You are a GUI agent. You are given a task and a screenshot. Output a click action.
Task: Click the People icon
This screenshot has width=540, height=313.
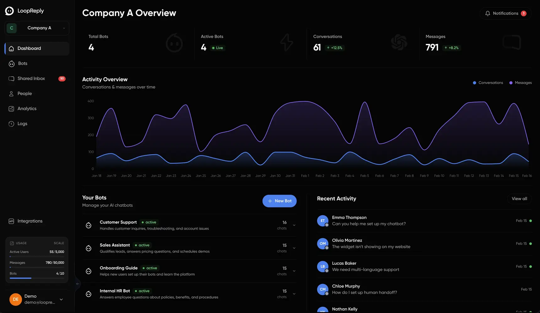(11, 93)
